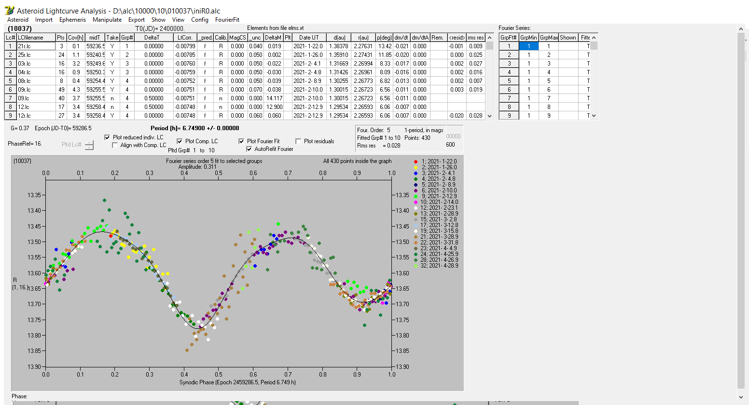Open the Ephemeris menu
The image size is (749, 405).
[72, 20]
